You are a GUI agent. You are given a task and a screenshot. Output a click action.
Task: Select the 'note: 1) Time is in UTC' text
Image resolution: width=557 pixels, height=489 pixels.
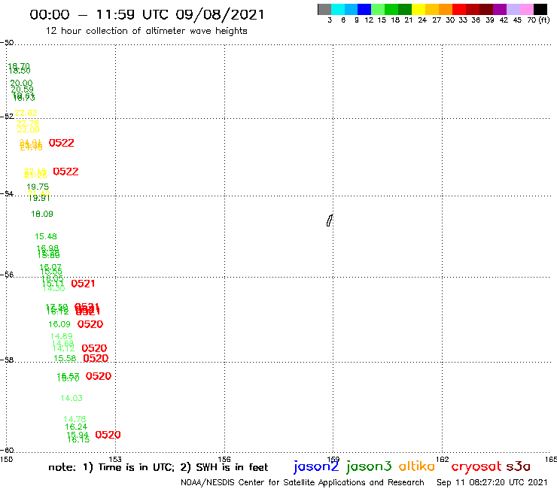tap(111, 467)
